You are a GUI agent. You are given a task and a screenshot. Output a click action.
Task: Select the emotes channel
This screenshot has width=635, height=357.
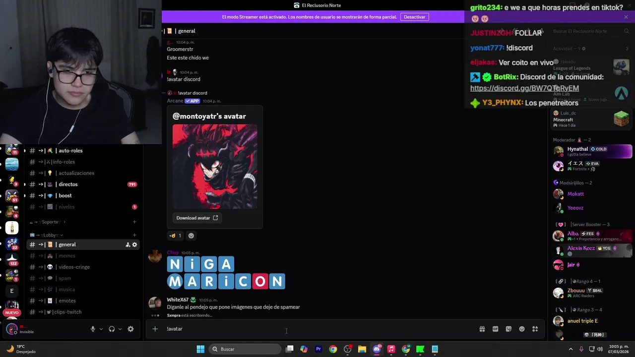[x=82, y=300]
